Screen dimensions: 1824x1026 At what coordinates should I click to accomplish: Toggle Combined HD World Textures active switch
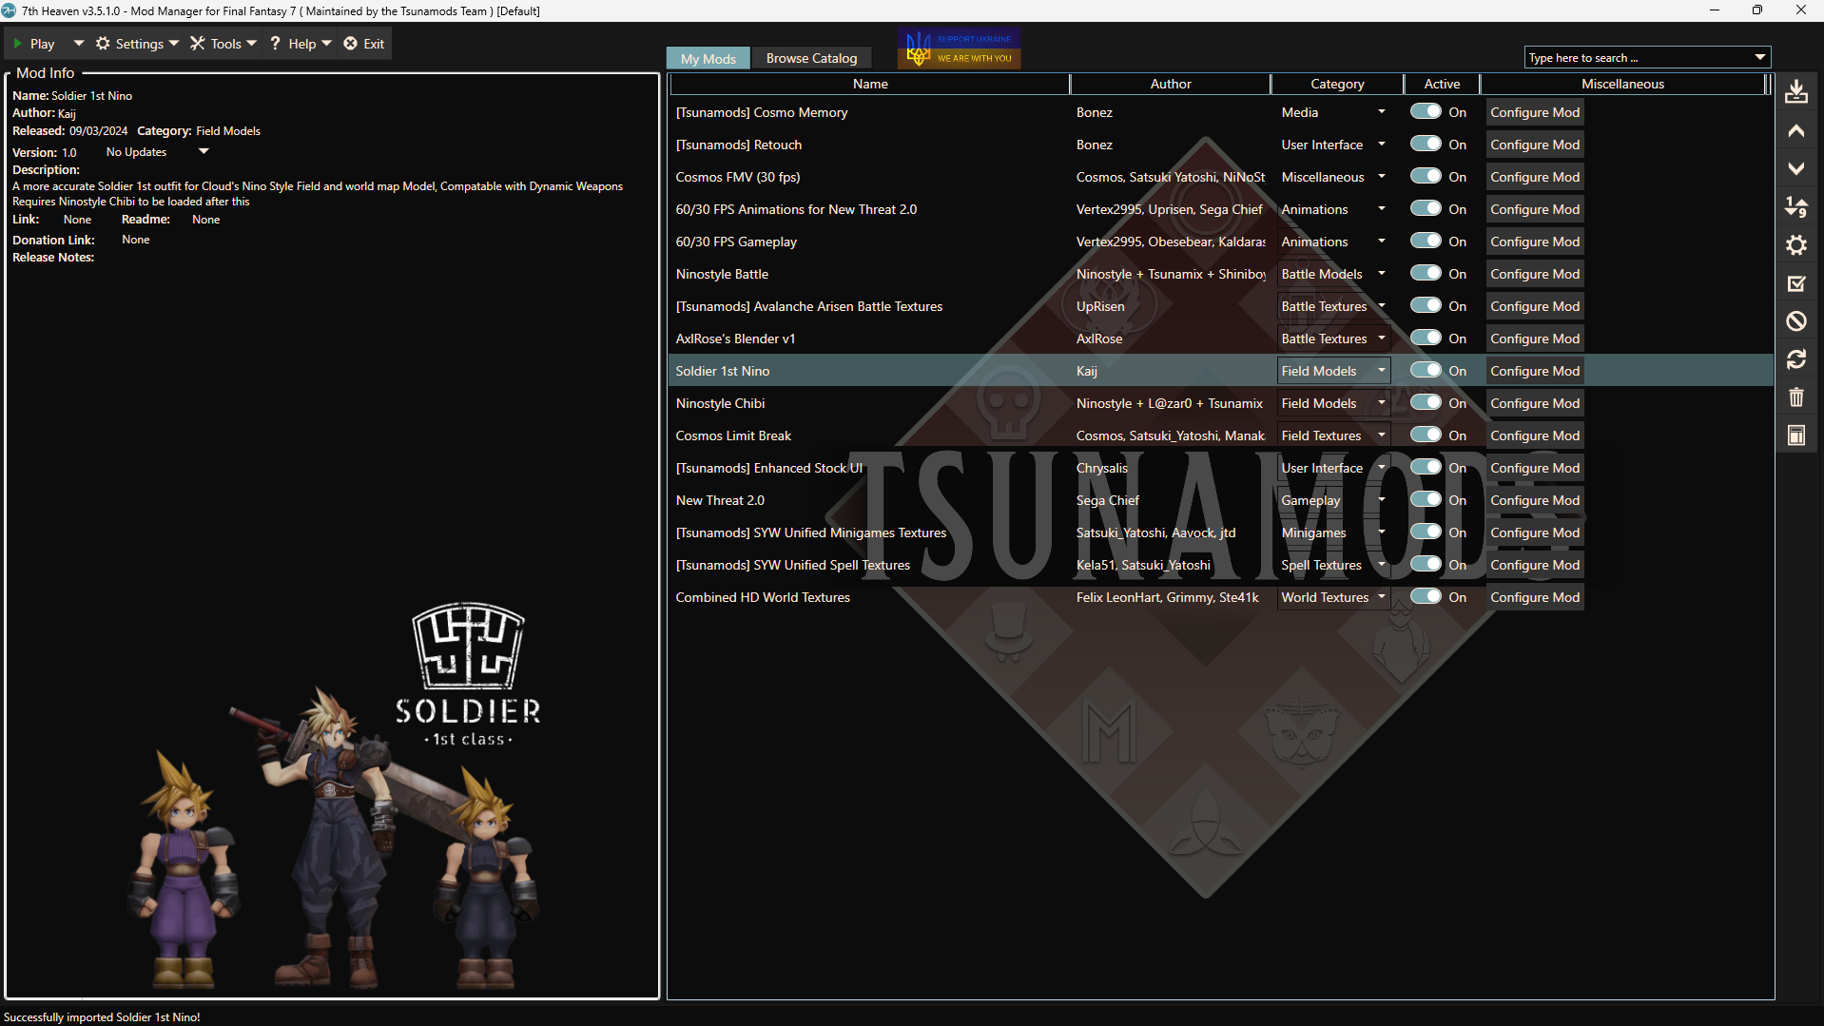pyautogui.click(x=1426, y=596)
